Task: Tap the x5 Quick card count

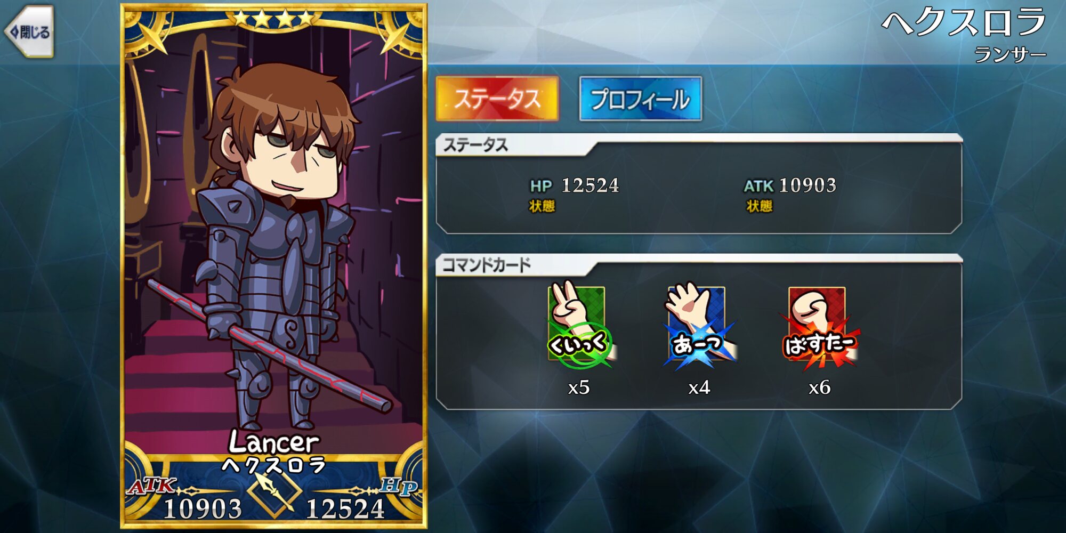Action: (x=579, y=387)
